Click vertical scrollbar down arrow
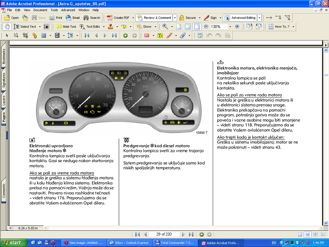329x247 pixels. point(326,223)
